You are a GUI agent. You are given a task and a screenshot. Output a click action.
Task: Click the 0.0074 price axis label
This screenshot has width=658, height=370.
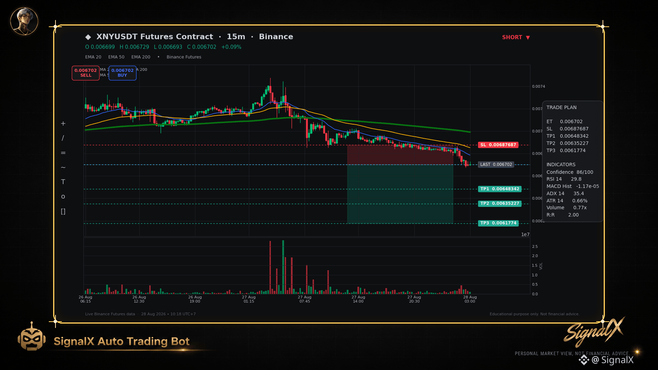tap(538, 87)
